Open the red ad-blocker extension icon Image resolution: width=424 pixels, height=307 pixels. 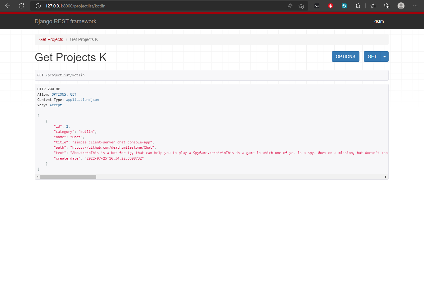click(x=331, y=6)
